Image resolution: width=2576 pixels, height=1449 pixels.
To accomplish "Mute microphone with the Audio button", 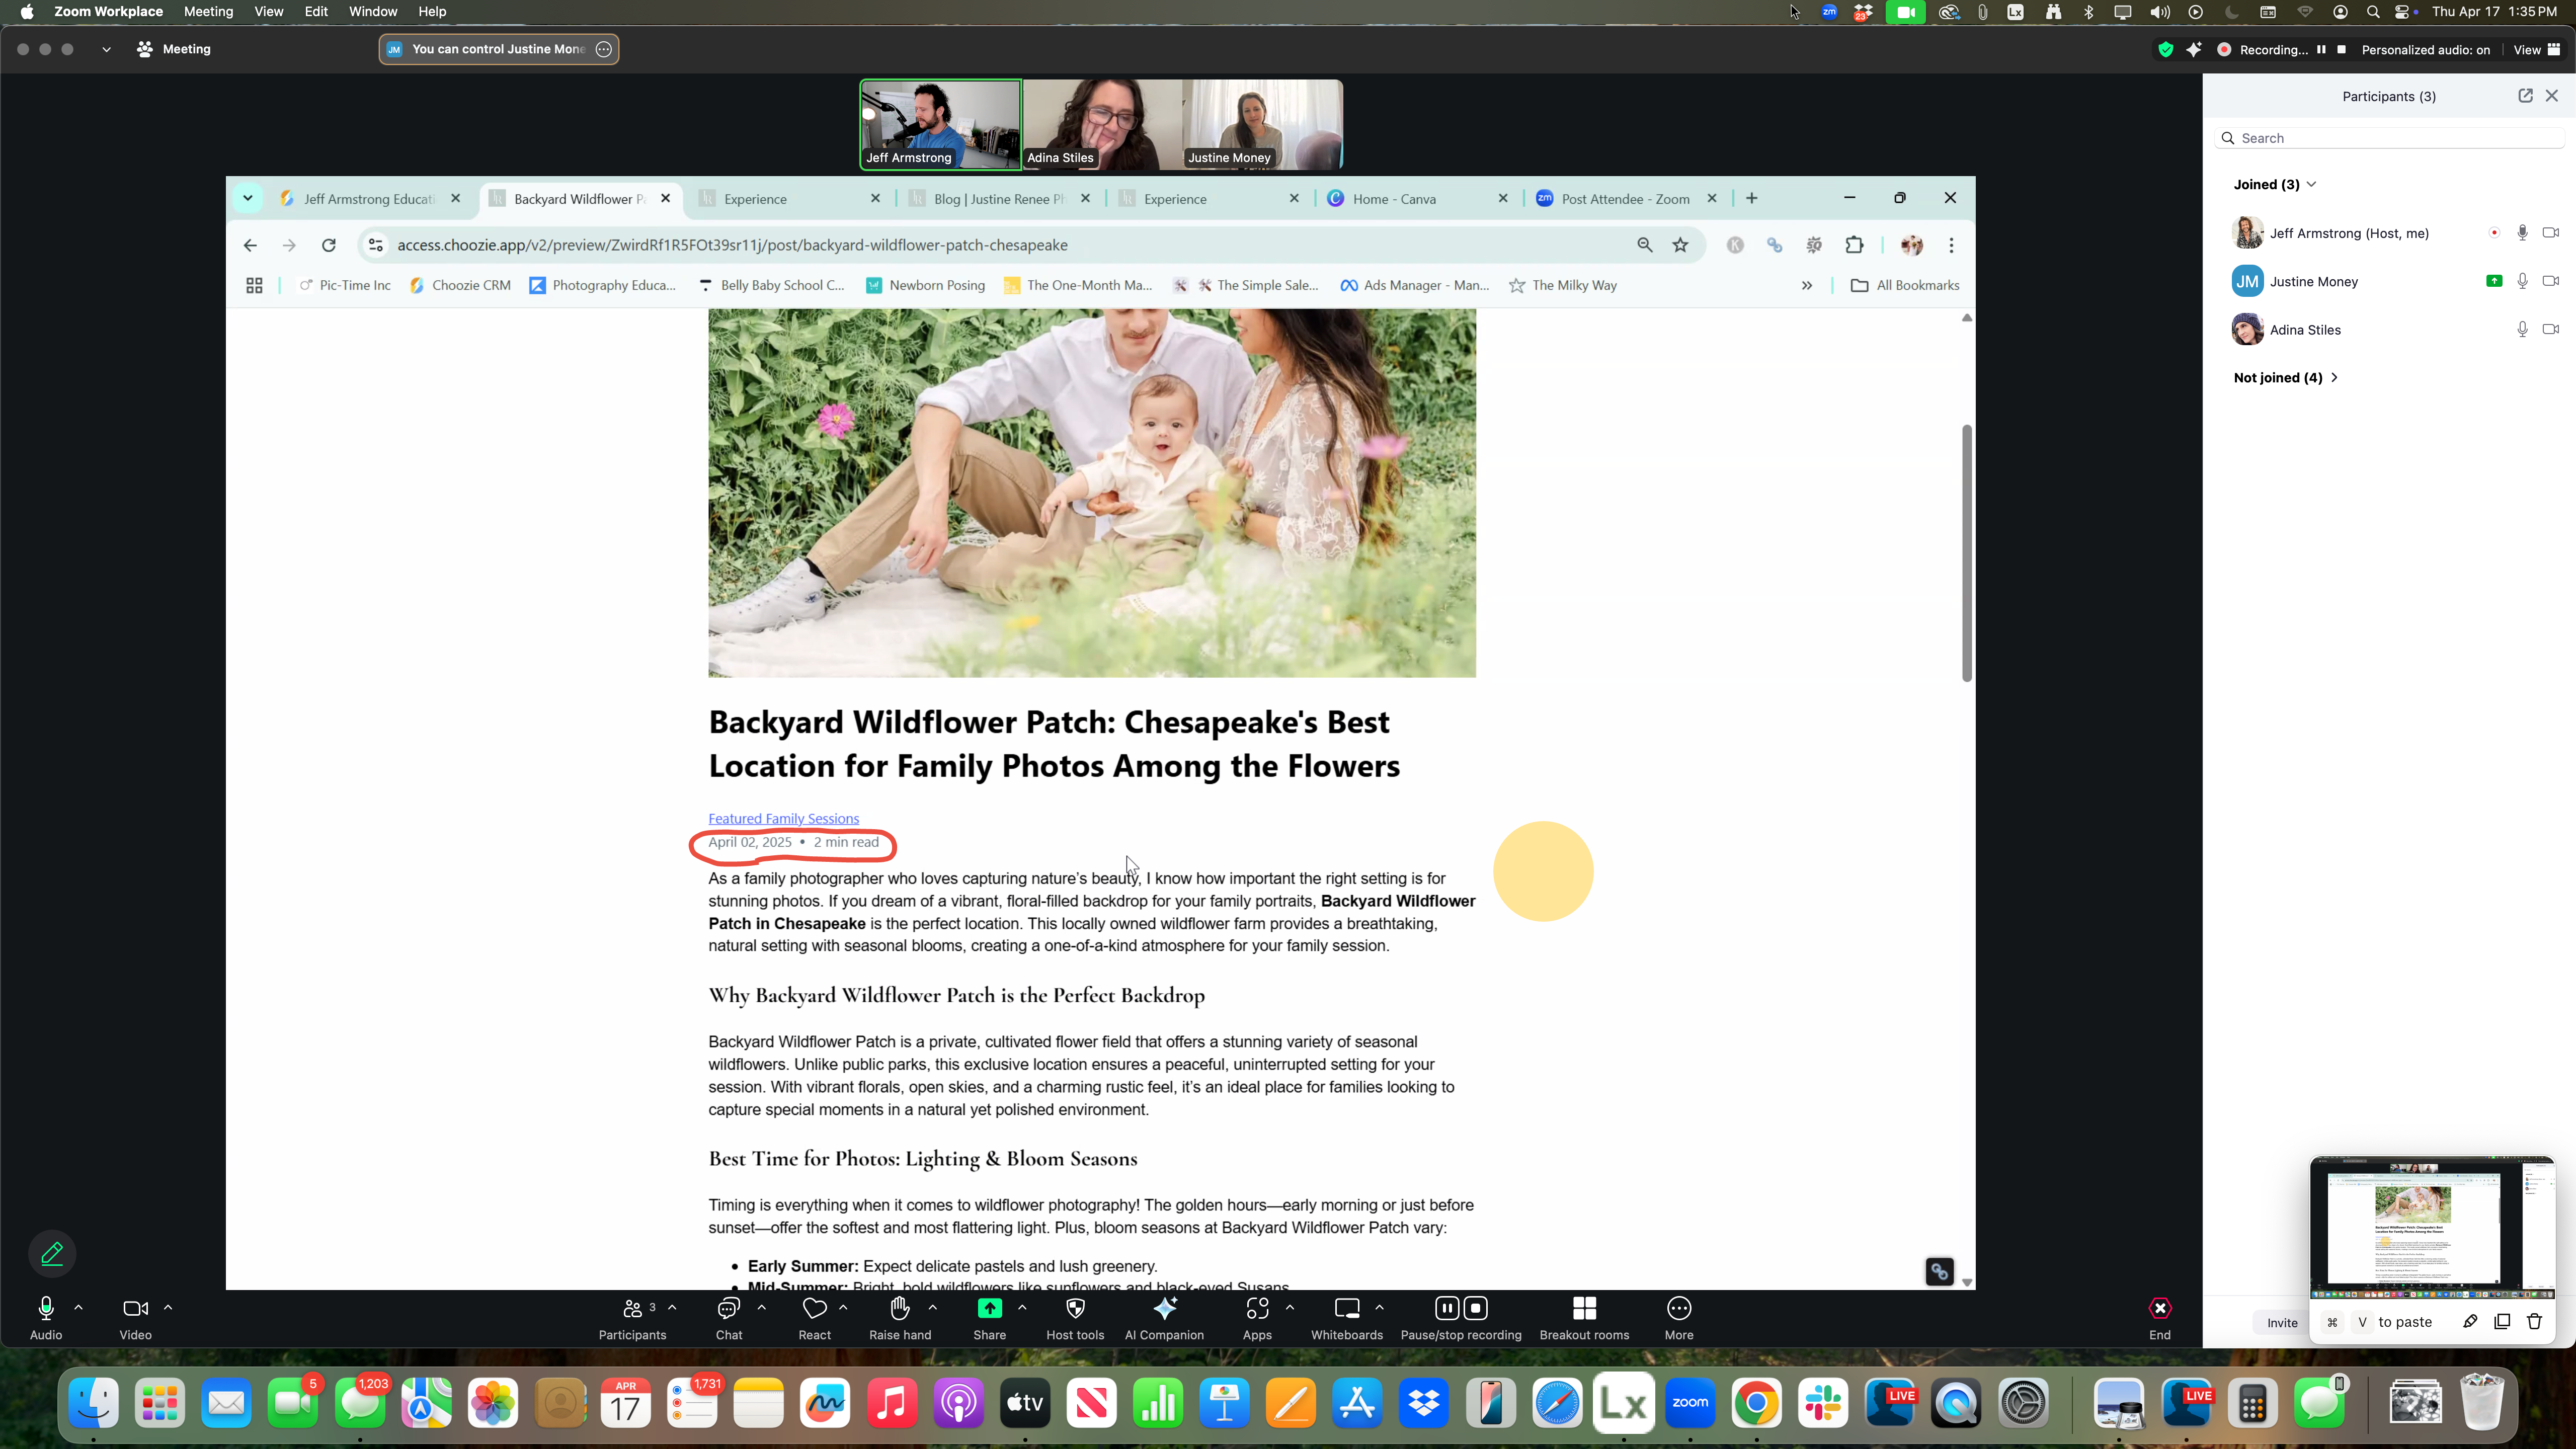I will tap(46, 1317).
